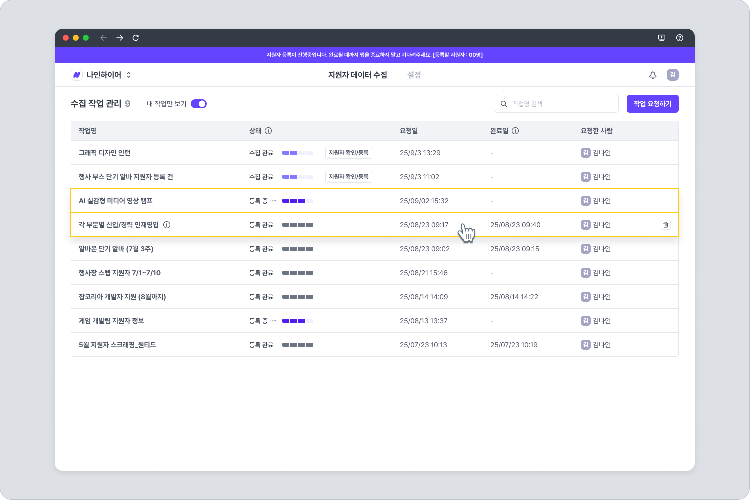This screenshot has height=500, width=750.
Task: Open 게임 개발팀 지원자 정보 job
Action: coord(111,321)
